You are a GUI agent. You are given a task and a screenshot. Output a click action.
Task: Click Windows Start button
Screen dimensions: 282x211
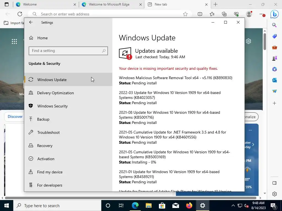7,206
